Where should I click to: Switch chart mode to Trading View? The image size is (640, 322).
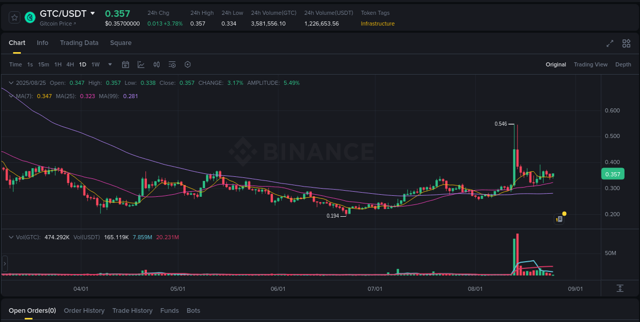tap(590, 64)
